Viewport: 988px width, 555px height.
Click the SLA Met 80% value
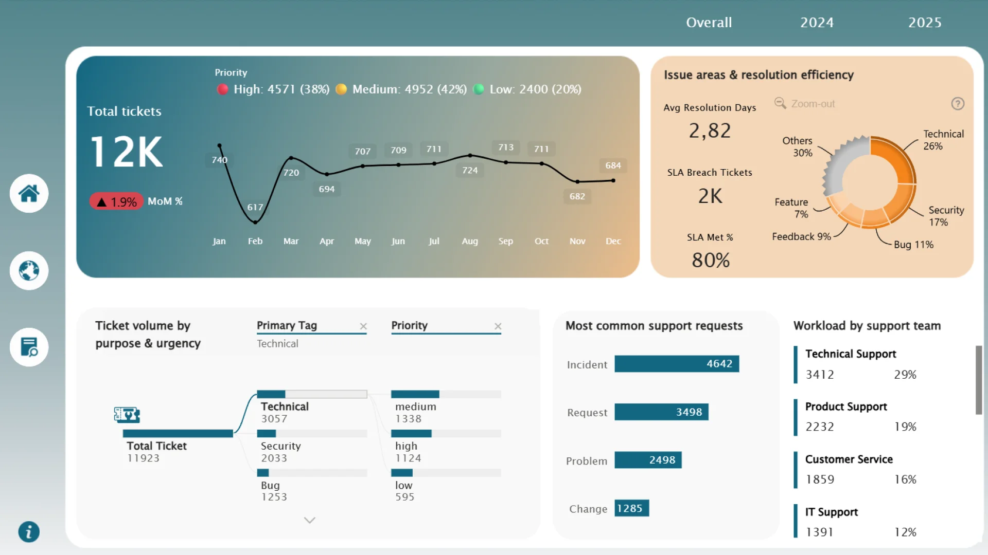tap(711, 260)
